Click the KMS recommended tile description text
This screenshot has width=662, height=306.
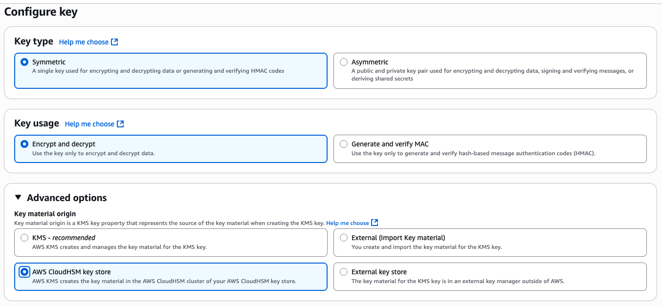pyautogui.click(x=119, y=247)
